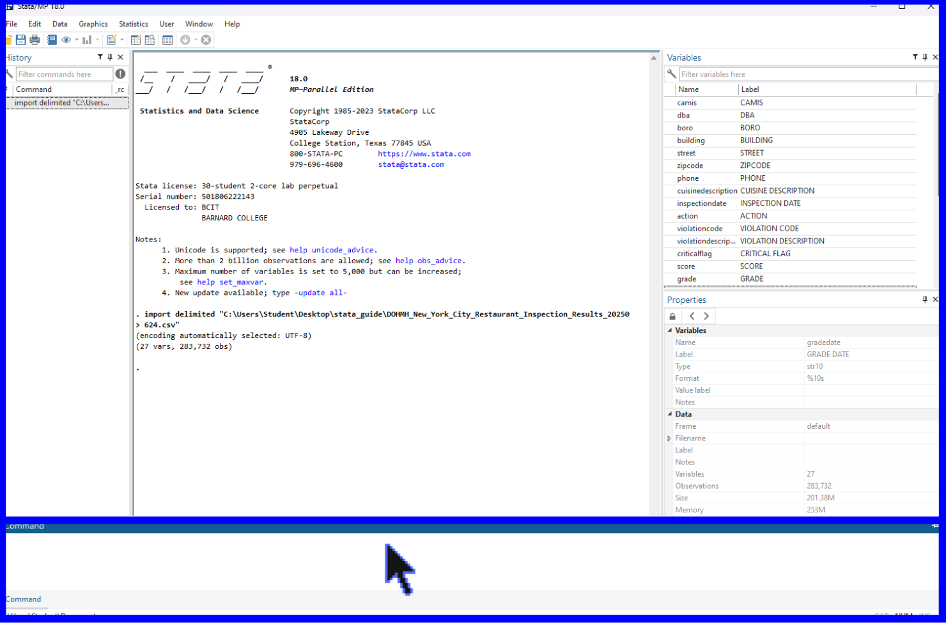Viewport: 946px width, 623px height.
Task: Open the Data menu
Action: tap(59, 24)
